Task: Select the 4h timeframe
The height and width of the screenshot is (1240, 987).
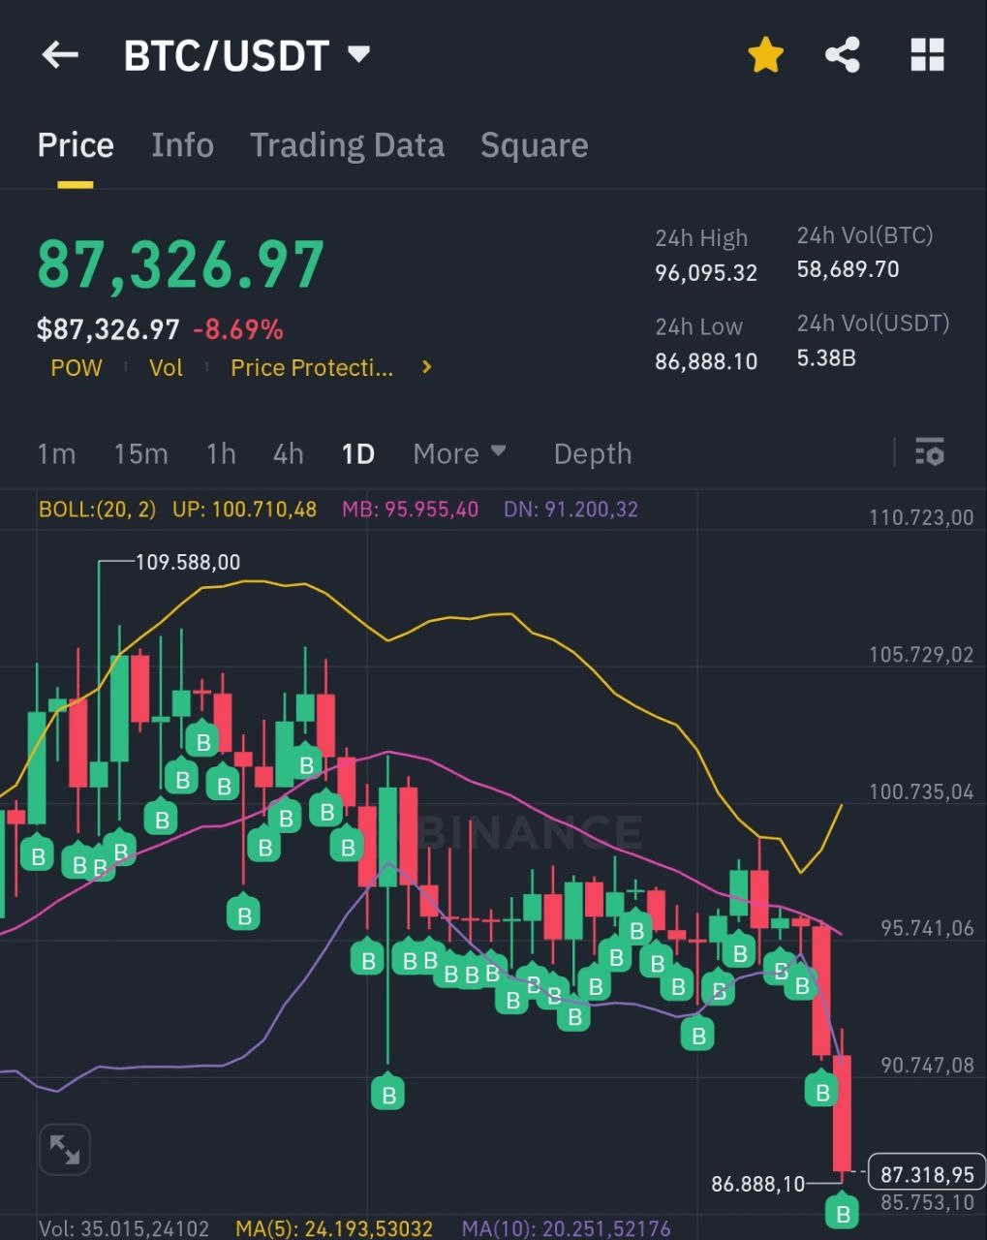Action: click(x=288, y=453)
